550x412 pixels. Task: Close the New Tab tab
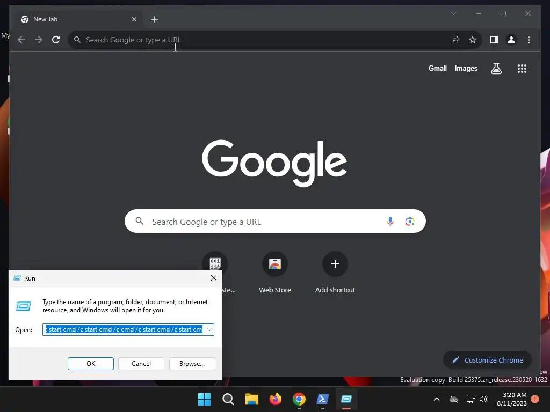click(x=134, y=19)
